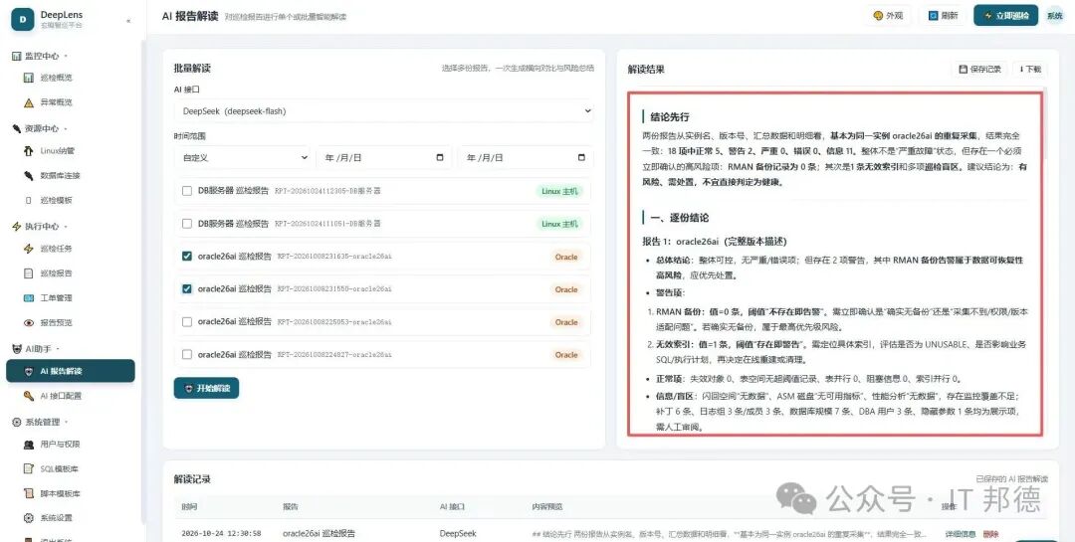Click the end date input field
The image size is (1075, 542).
(x=526, y=157)
